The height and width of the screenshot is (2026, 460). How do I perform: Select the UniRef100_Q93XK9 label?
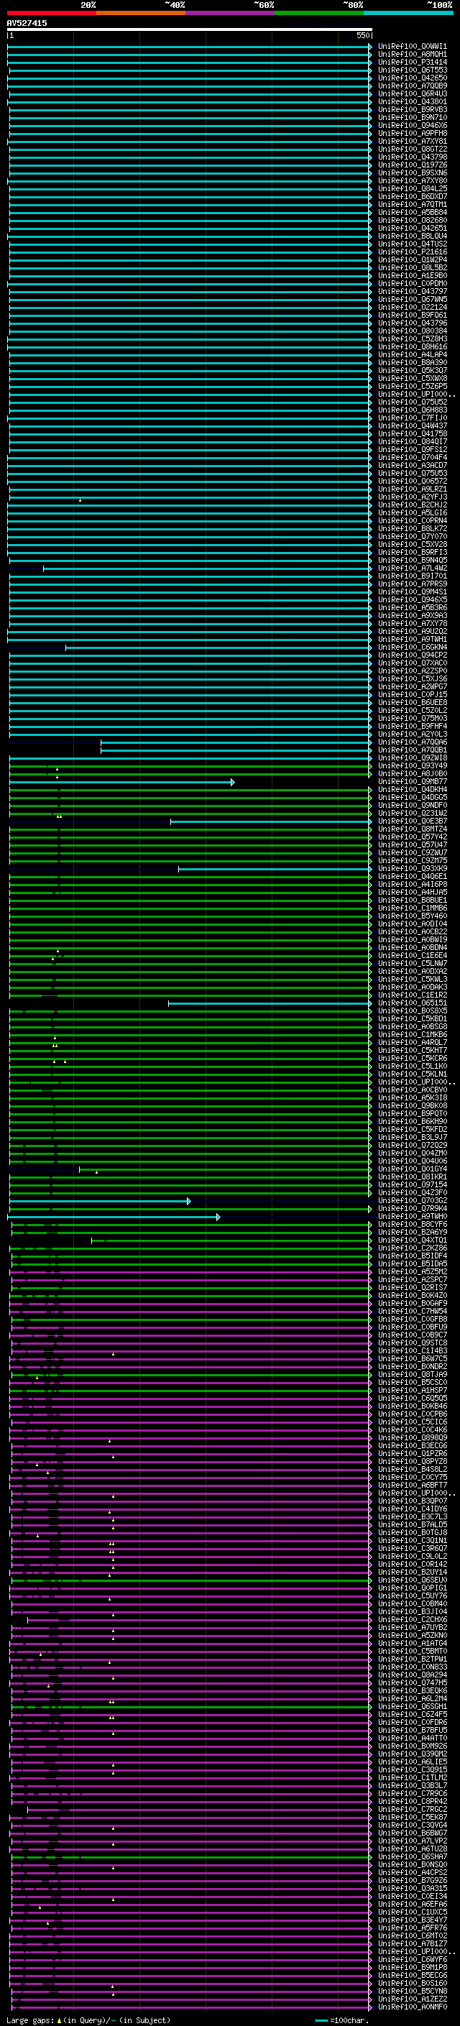coord(412,869)
